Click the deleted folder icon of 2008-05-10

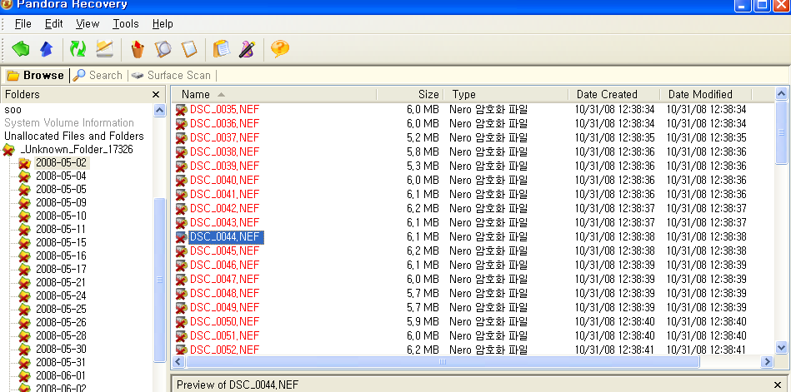24,216
